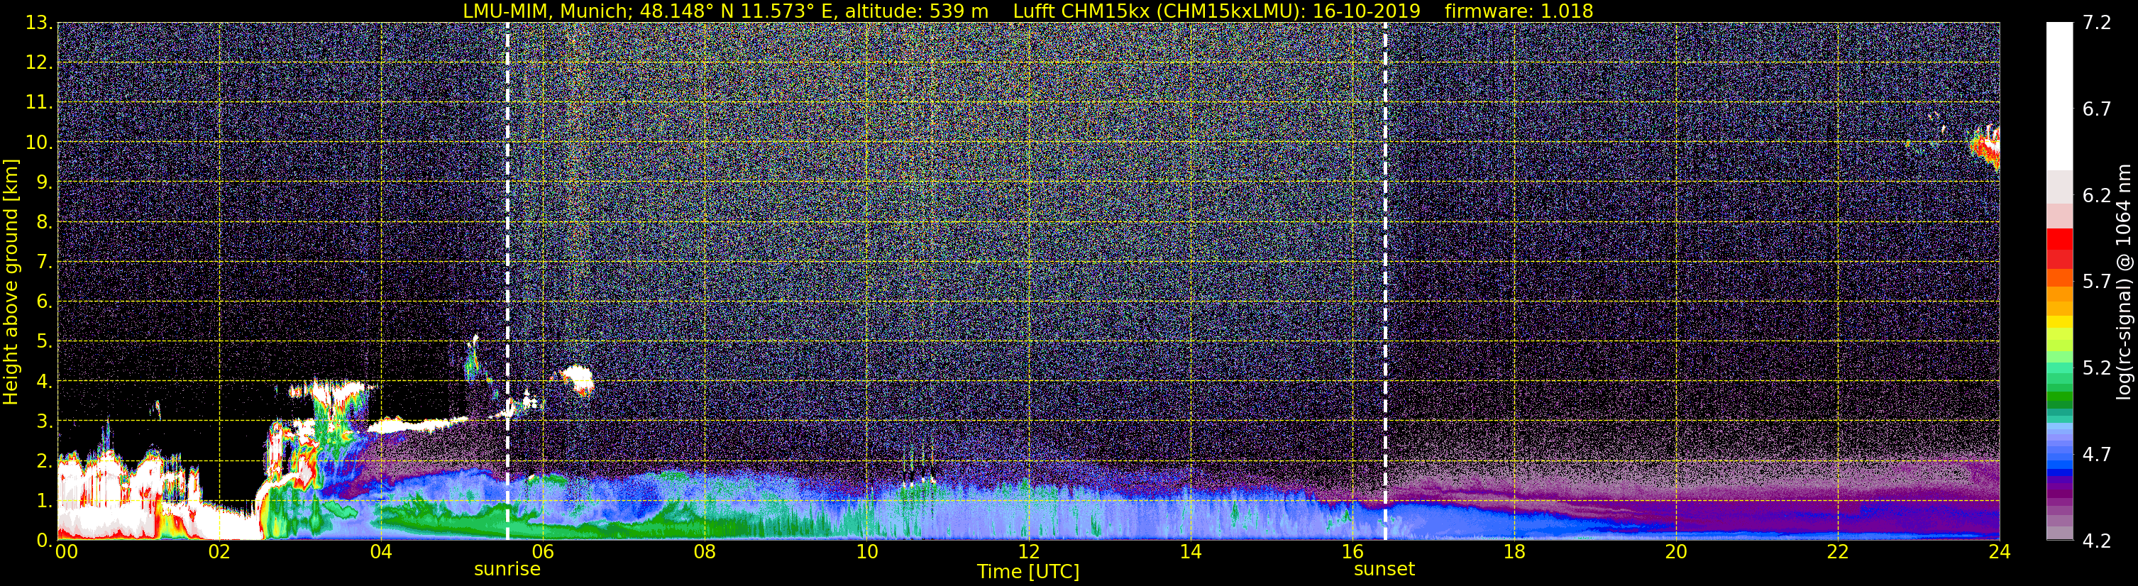Click the y-axis tick label '5.'
The image size is (2138, 586).
(44, 341)
